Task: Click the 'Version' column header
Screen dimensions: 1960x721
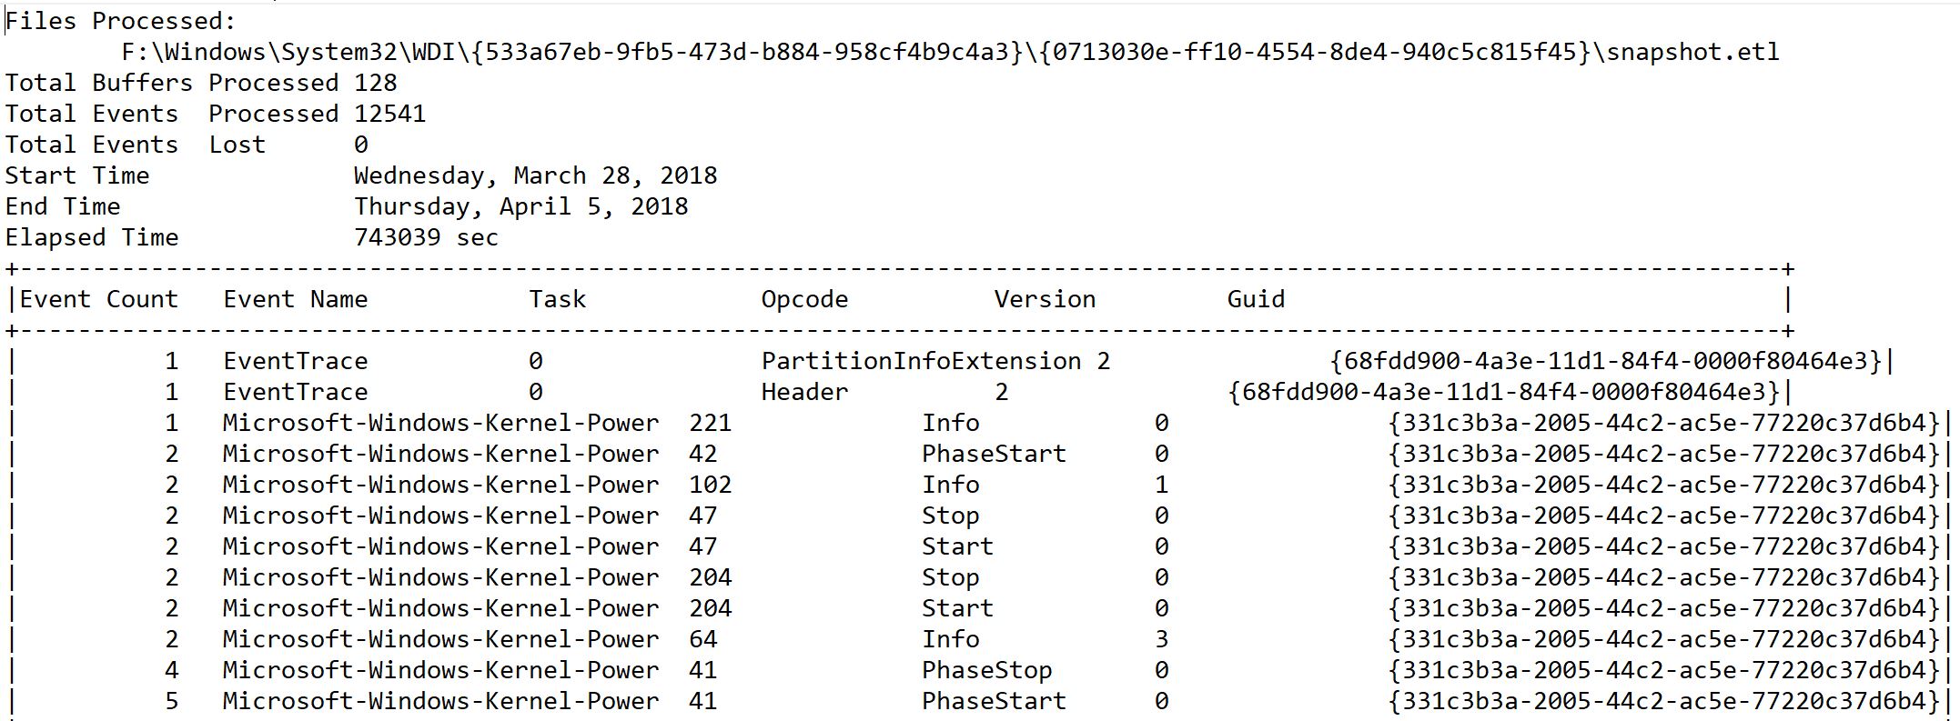Action: click(1045, 299)
